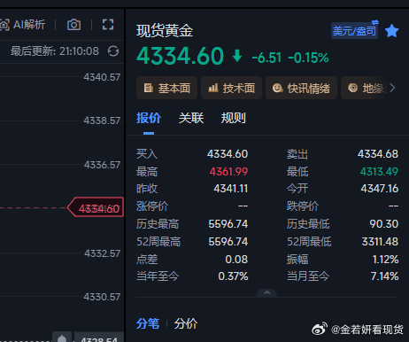Take a chart snapshot with the camera icon
This screenshot has height=342, width=409.
point(73,25)
